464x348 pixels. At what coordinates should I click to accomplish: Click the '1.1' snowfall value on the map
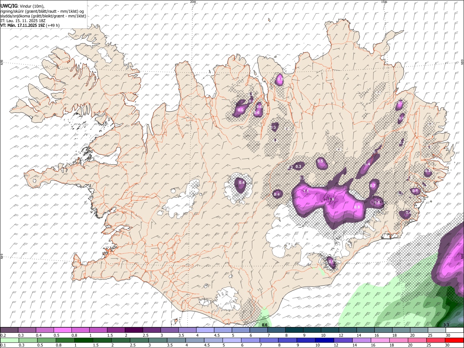(306, 191)
